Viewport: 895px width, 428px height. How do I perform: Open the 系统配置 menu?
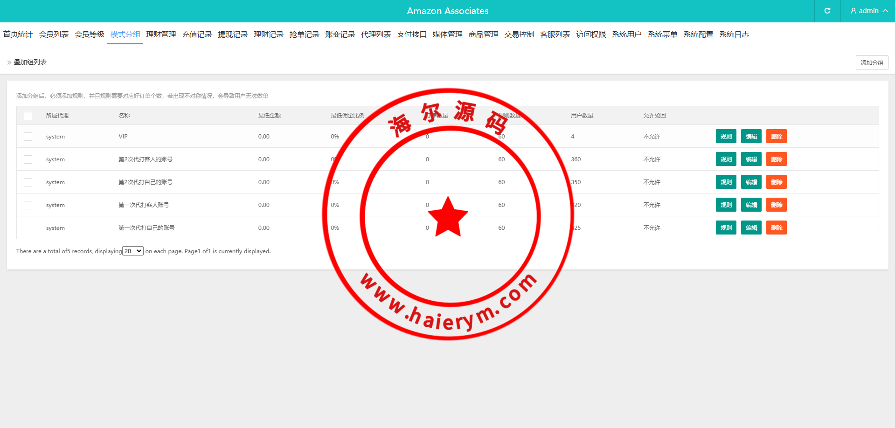[698, 34]
